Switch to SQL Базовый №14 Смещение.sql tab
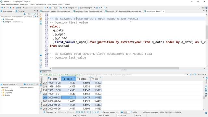Viewport: 208px width, 117px height. [123, 11]
